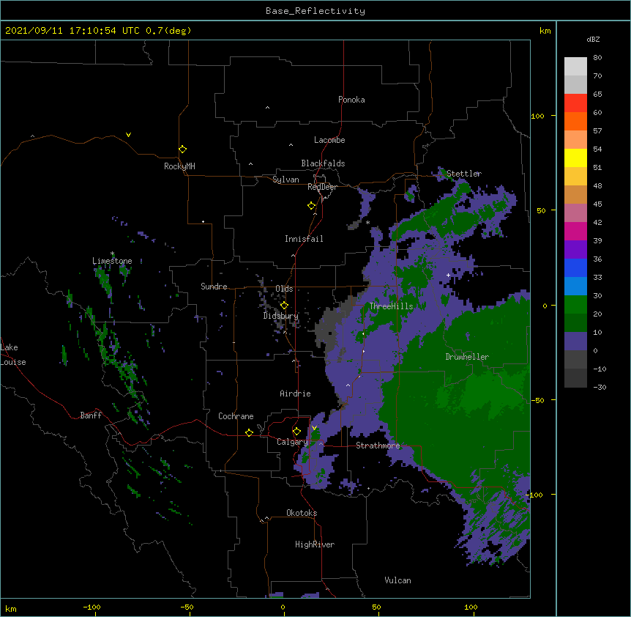The image size is (631, 617).
Task: Click the Vulcan city label
Action: [x=397, y=580]
